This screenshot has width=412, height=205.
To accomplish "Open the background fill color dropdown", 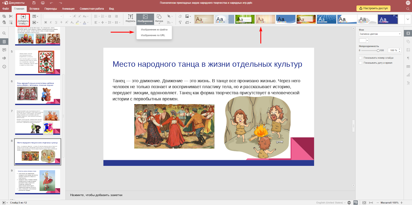I will pyautogui.click(x=364, y=41).
